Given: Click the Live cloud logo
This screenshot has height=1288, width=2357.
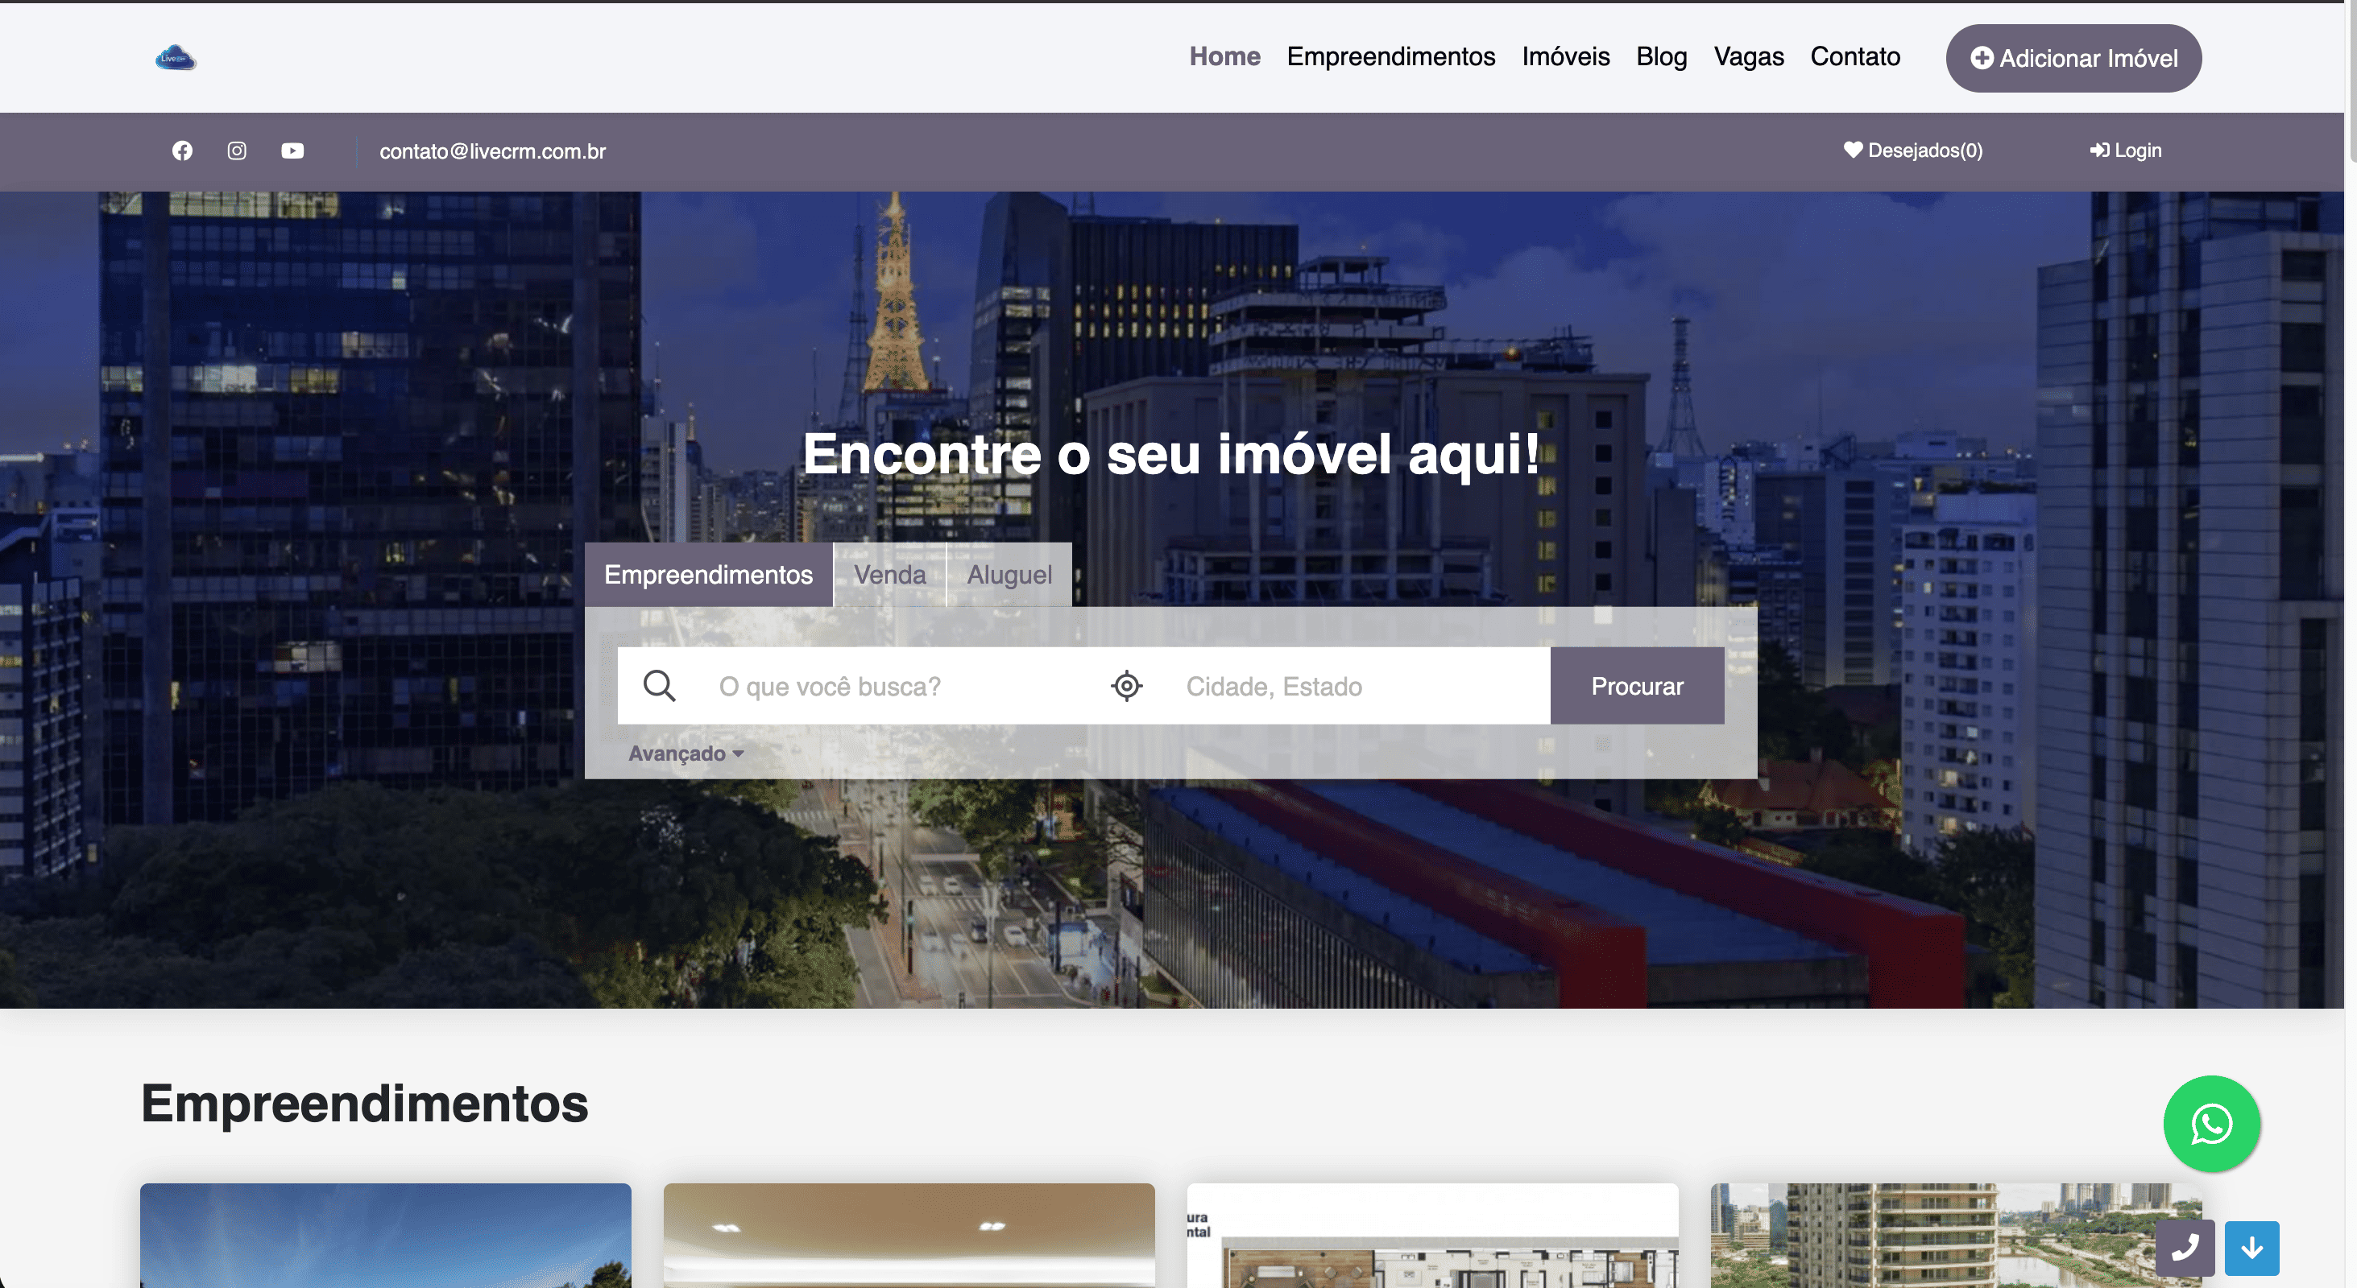Looking at the screenshot, I should click(x=176, y=58).
